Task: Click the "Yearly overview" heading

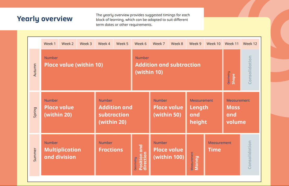Action: (45, 19)
